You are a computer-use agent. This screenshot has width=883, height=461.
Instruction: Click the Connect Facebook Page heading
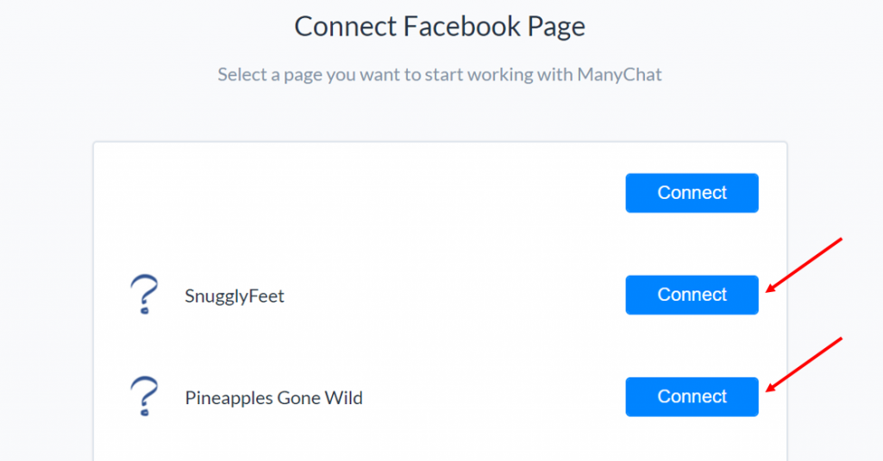[440, 27]
